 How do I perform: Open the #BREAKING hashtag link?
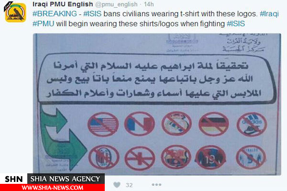click(x=55, y=14)
